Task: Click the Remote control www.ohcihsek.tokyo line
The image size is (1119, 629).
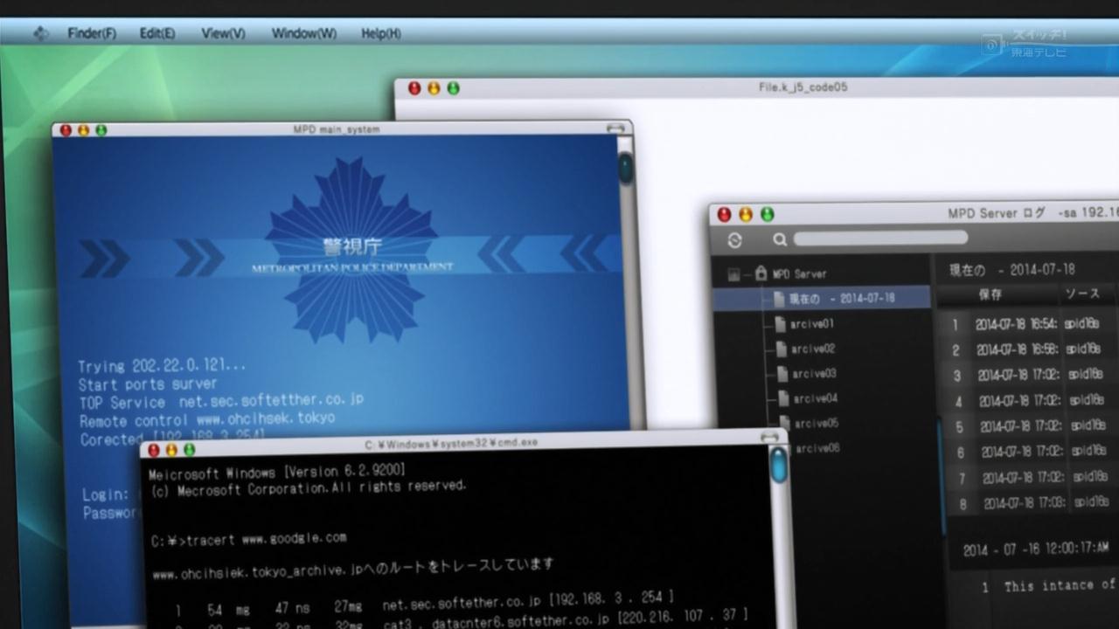Action: pyautogui.click(x=207, y=419)
